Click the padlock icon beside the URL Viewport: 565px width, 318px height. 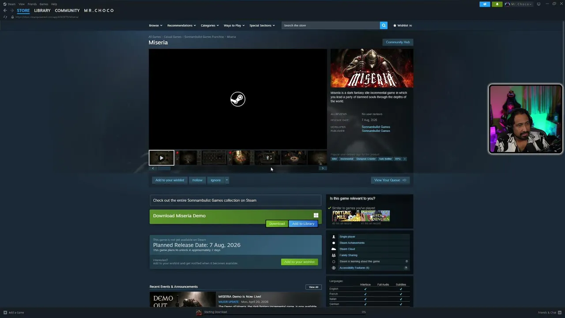(x=12, y=17)
